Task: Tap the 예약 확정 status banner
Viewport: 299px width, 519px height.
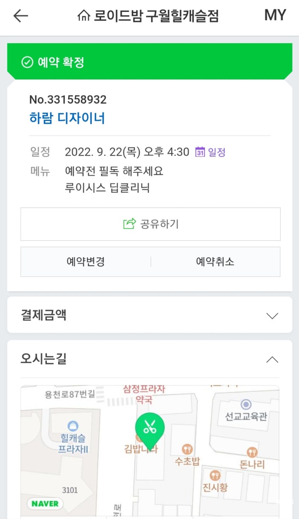Action: tap(149, 62)
